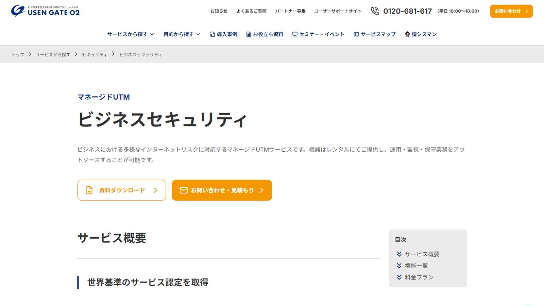Click the 目次 heading in the sidebar

point(401,240)
